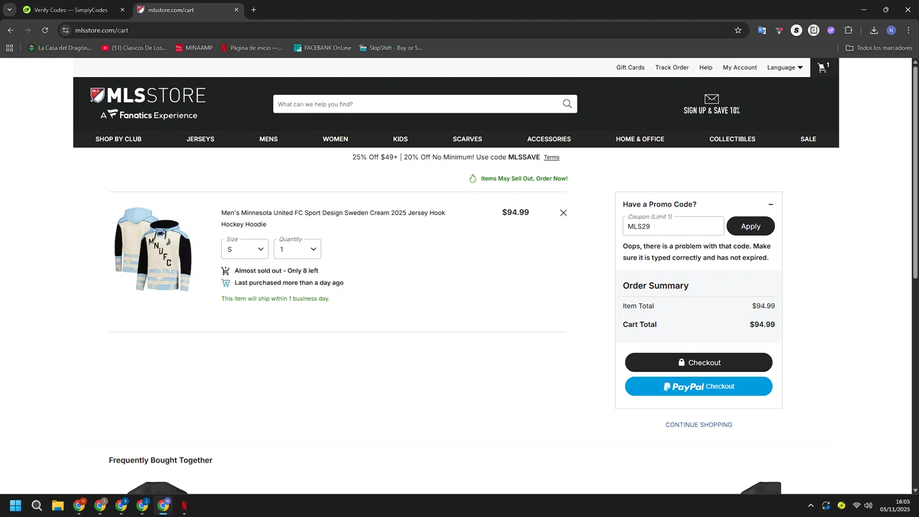Viewport: 919px width, 517px height.
Task: Click the Help link in top bar
Action: pyautogui.click(x=706, y=67)
